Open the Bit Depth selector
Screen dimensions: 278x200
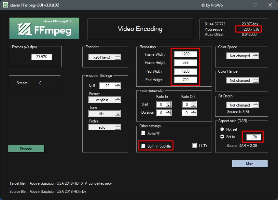tap(243, 105)
